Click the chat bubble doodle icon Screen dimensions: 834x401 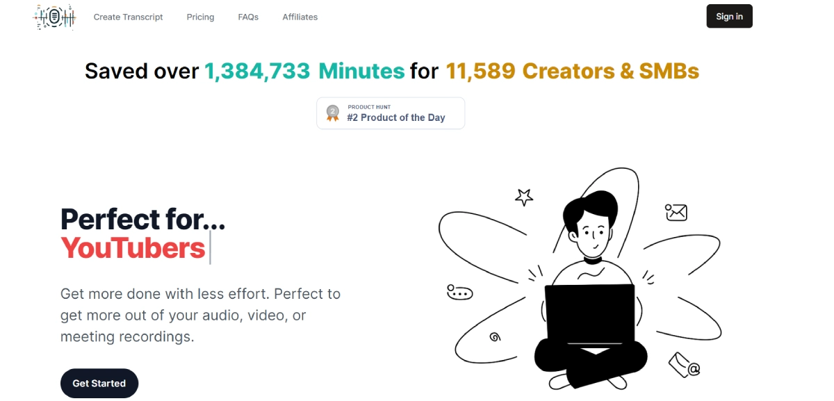459,293
